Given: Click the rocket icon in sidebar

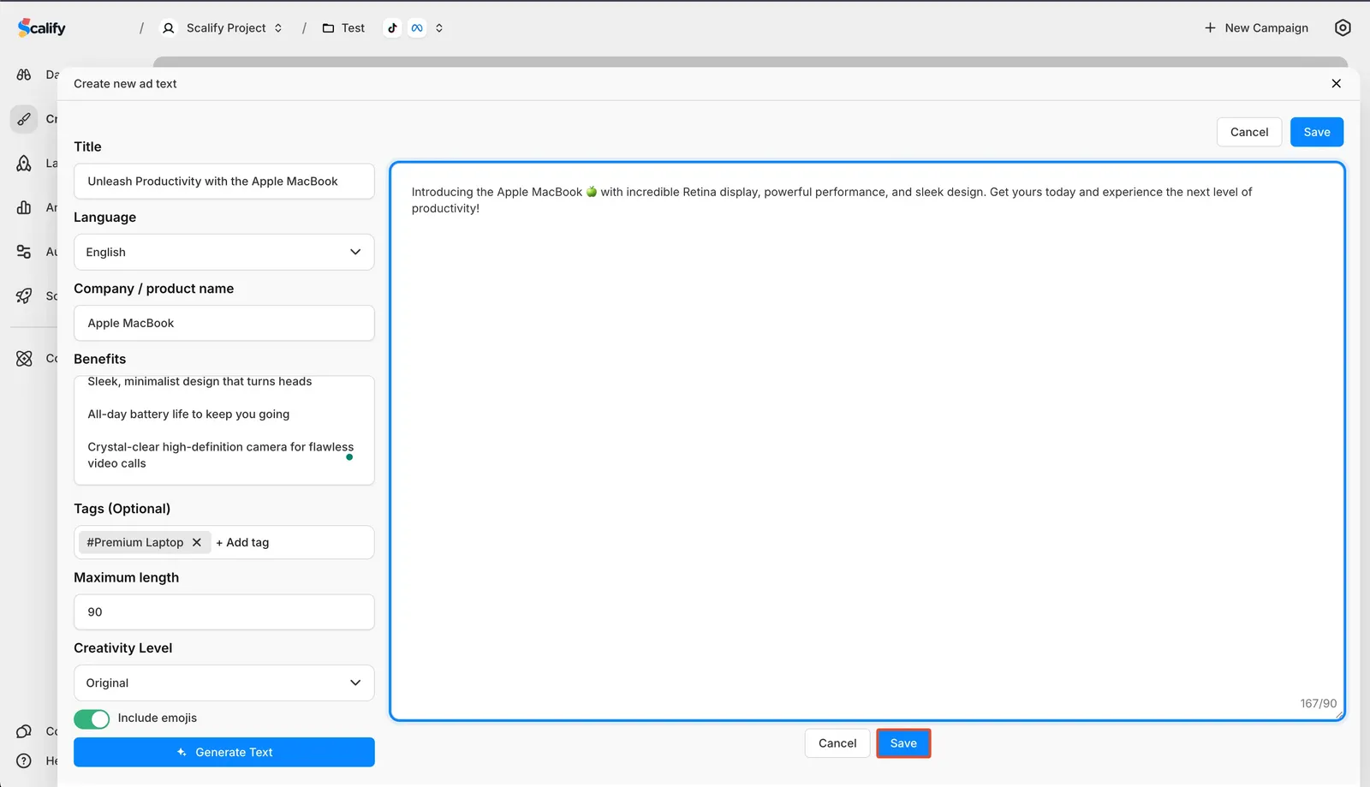Looking at the screenshot, I should [x=24, y=295].
